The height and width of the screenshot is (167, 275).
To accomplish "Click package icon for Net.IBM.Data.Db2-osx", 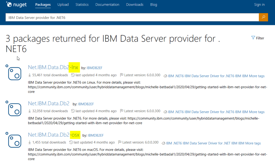I will (x=13, y=140).
